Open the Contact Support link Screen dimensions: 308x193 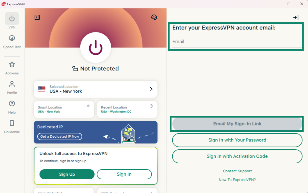coord(237,171)
